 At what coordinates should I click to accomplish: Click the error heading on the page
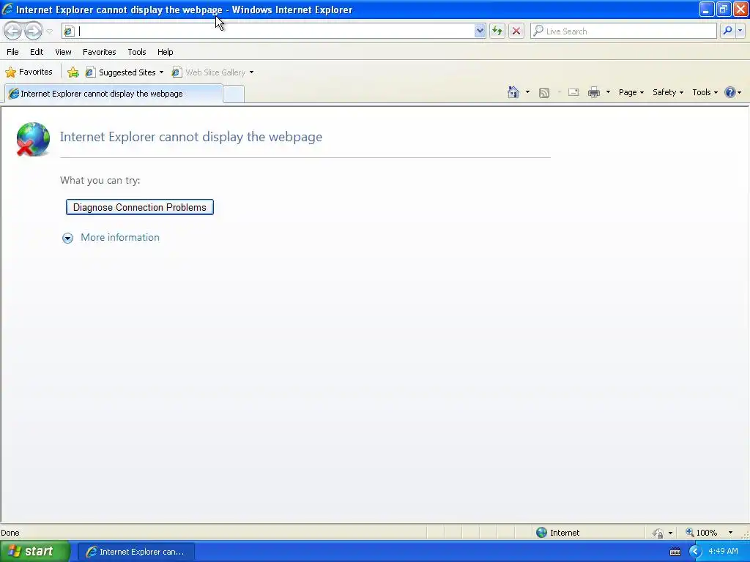[x=191, y=137]
